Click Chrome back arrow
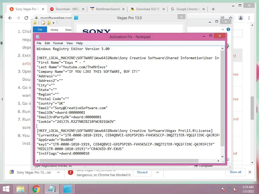Screen dimensions: 259x194 (x=10, y=18)
